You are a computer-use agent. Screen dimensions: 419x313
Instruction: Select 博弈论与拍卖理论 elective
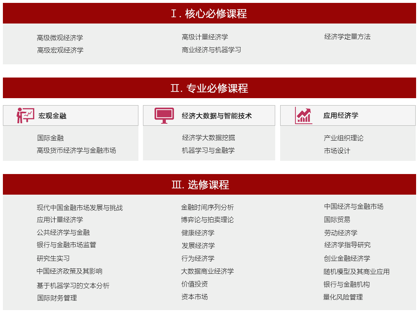click(206, 219)
